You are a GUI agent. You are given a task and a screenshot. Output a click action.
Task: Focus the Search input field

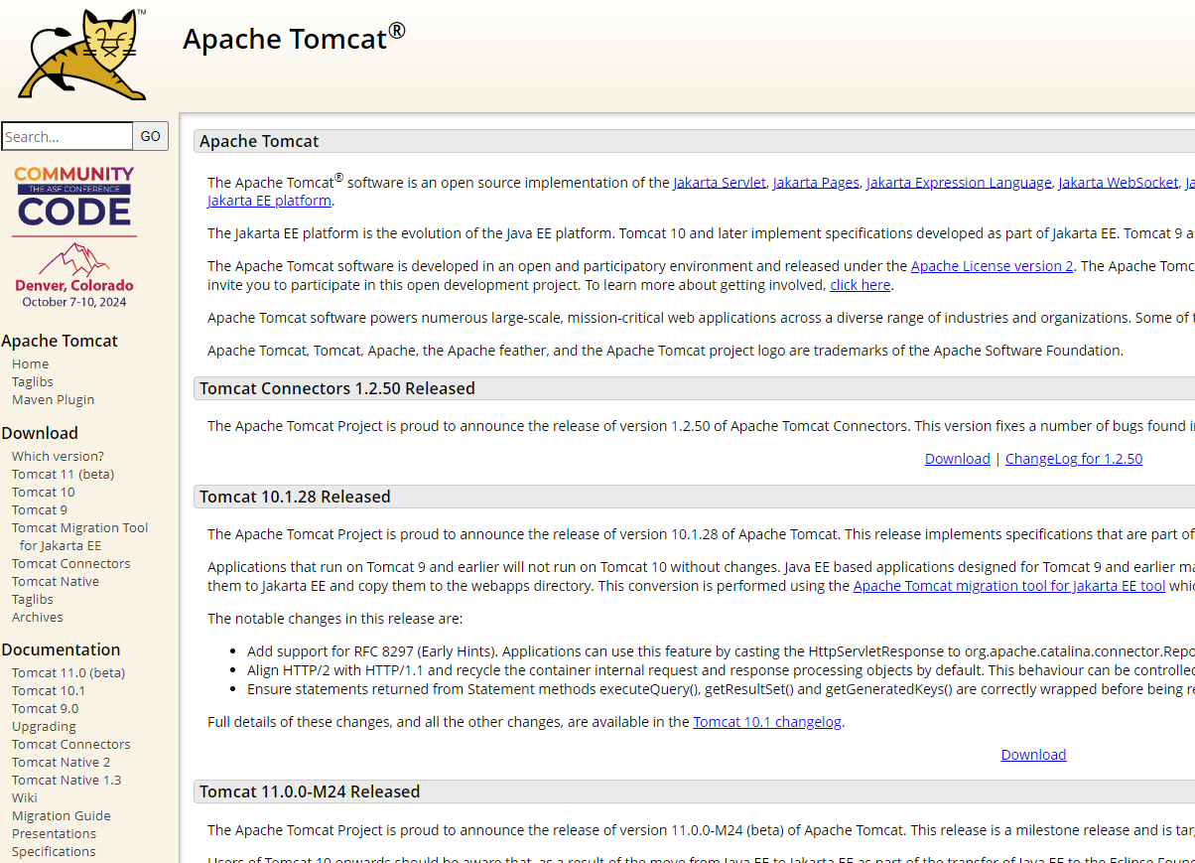point(66,136)
